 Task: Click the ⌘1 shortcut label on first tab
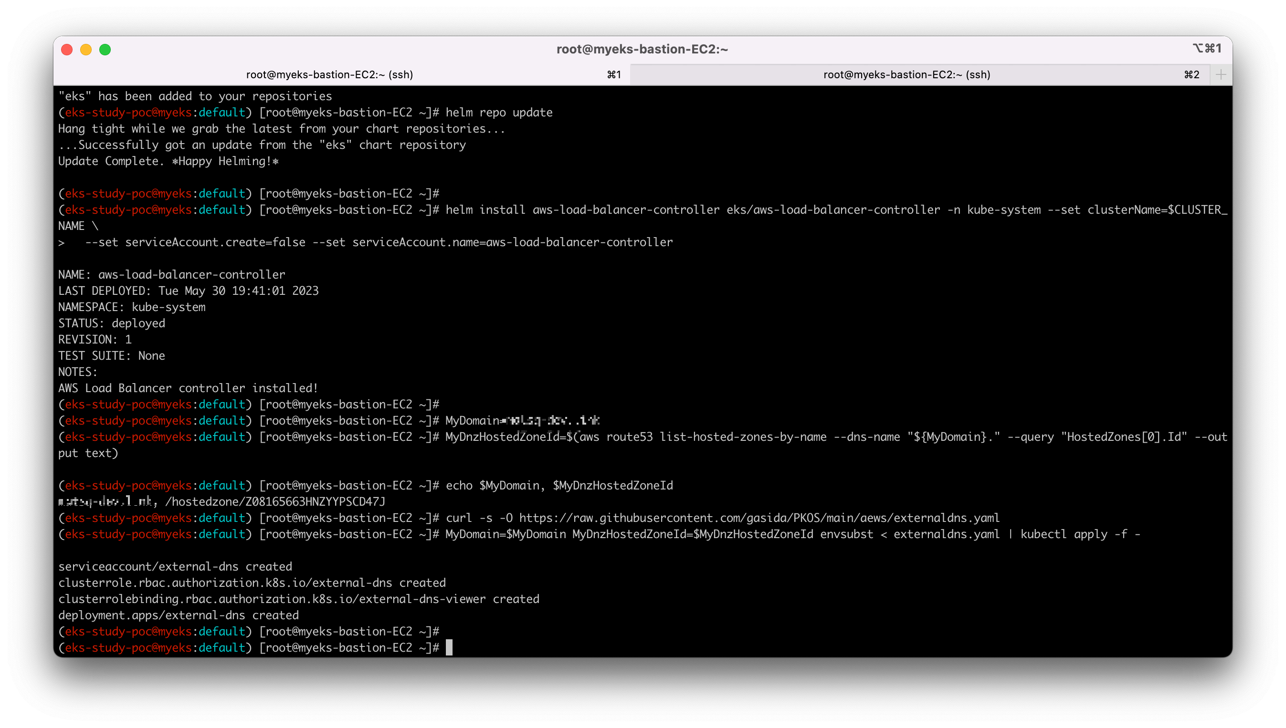click(x=614, y=74)
